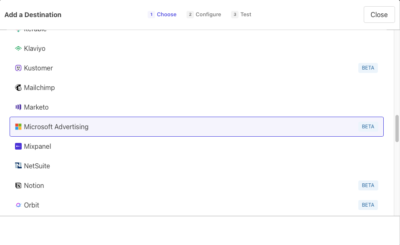Click the NetSuite logo icon

click(x=18, y=166)
